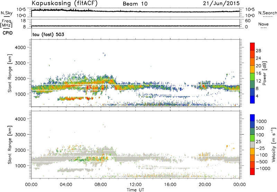The height and width of the screenshot is (192, 277).
Task: Click the velocity "[m s⁻¹]" colorbar title
Action: [x=274, y=145]
